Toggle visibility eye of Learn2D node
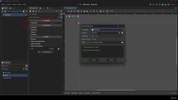This screenshot has width=178, height=100. (x=26, y=15)
